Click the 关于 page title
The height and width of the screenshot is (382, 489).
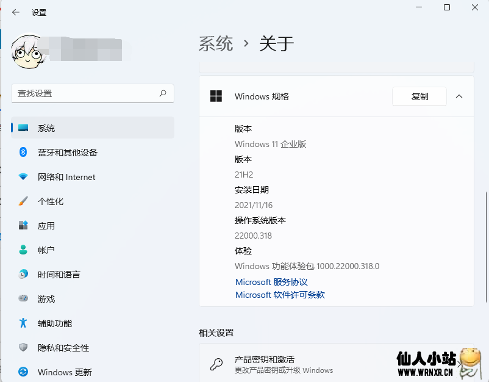(x=277, y=43)
